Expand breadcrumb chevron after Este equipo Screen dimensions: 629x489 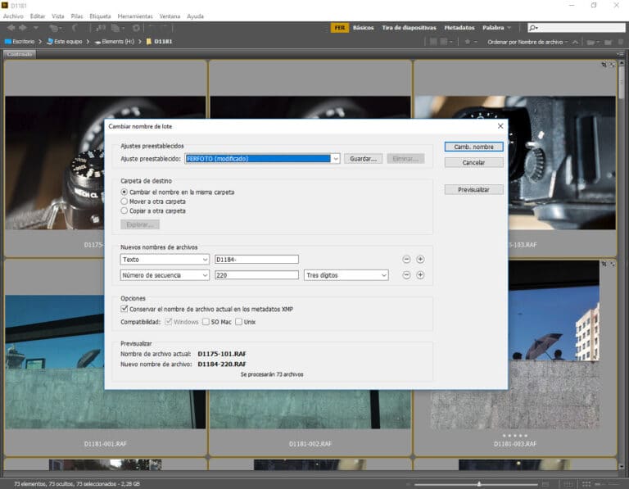[88, 41]
